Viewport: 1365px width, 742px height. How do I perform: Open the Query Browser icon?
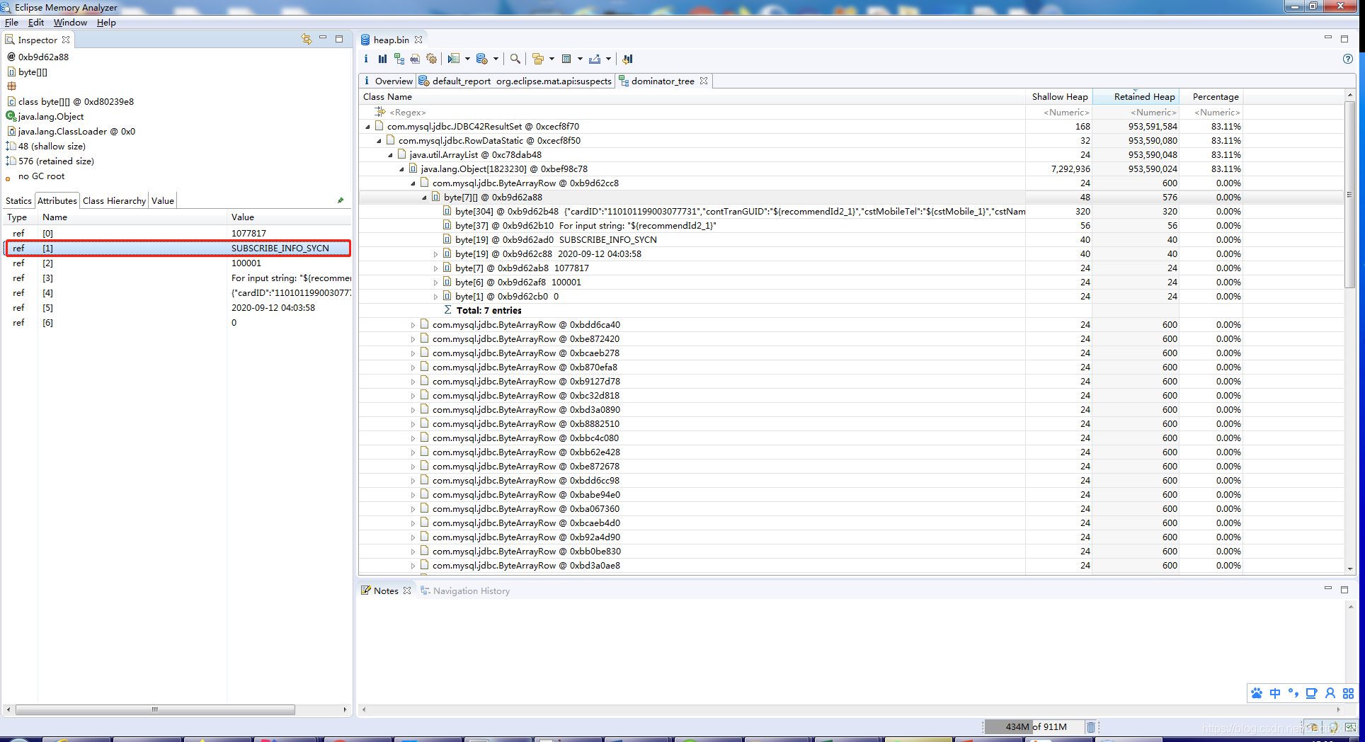click(x=482, y=59)
